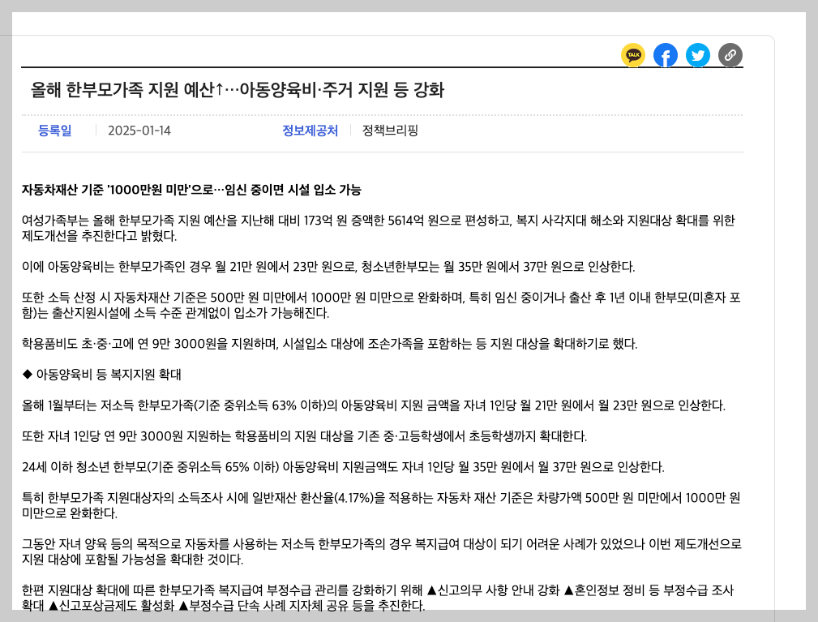The height and width of the screenshot is (622, 818).
Task: Select the blue circular Facebook 'f' icon
Action: pyautogui.click(x=666, y=55)
